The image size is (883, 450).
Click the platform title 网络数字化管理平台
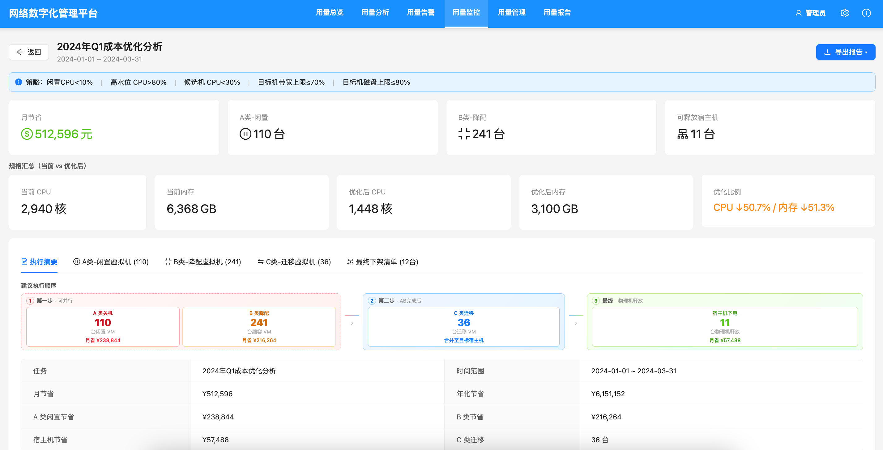[x=53, y=13]
